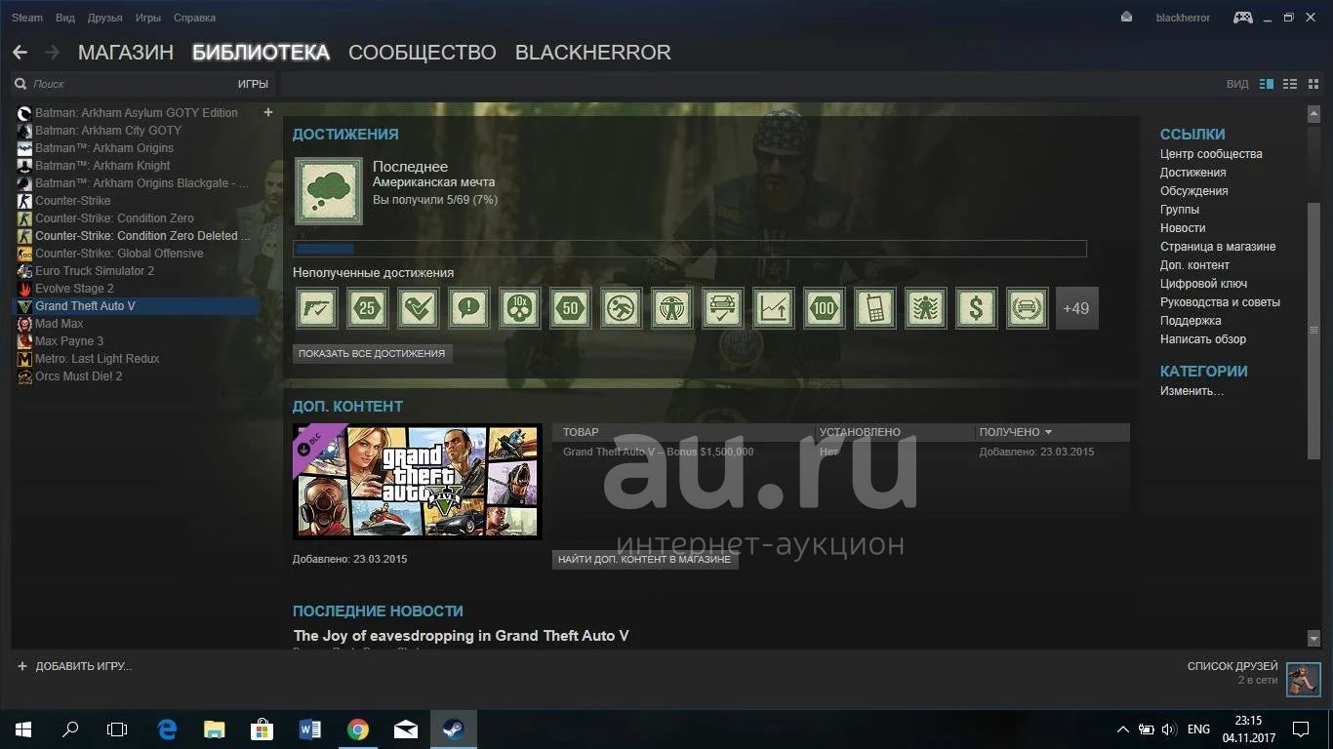Show hidden system tray icons chevron
This screenshot has height=749, width=1333.
[x=1122, y=729]
